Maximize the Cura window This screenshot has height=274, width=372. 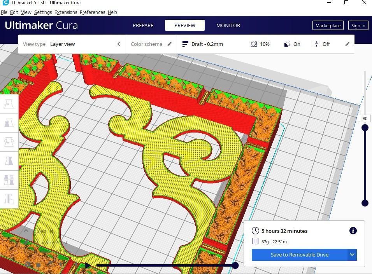(x=346, y=3)
